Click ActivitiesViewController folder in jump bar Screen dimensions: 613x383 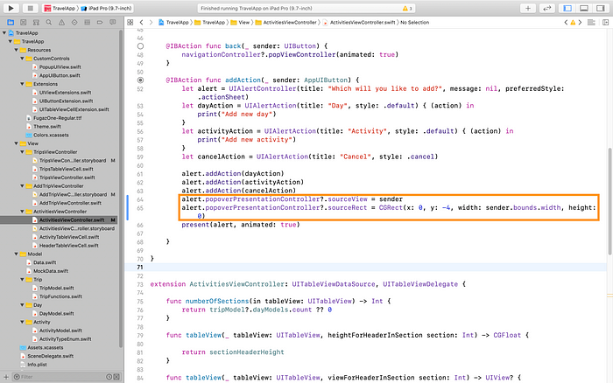[x=285, y=22]
